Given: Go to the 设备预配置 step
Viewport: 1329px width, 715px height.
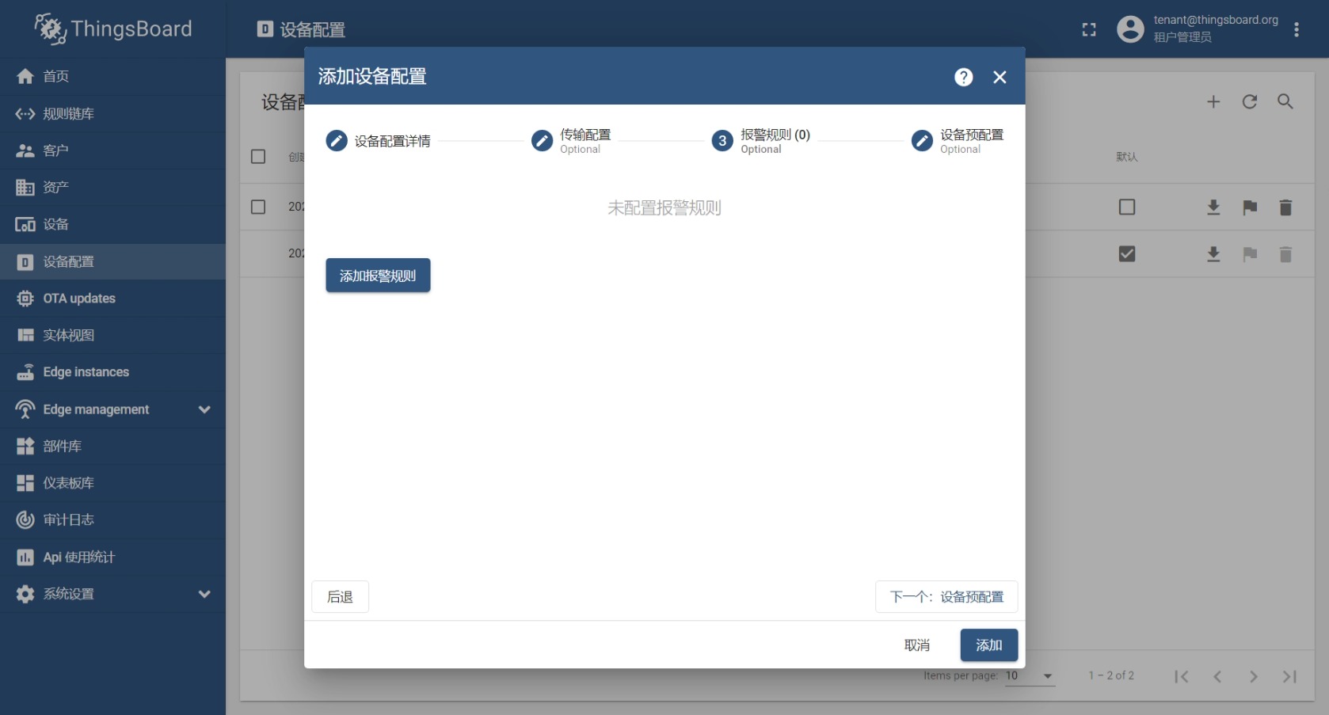Looking at the screenshot, I should (970, 140).
